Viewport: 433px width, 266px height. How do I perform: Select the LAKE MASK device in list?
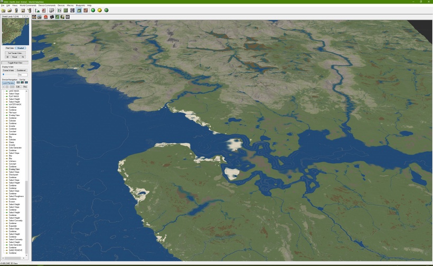click(14, 91)
